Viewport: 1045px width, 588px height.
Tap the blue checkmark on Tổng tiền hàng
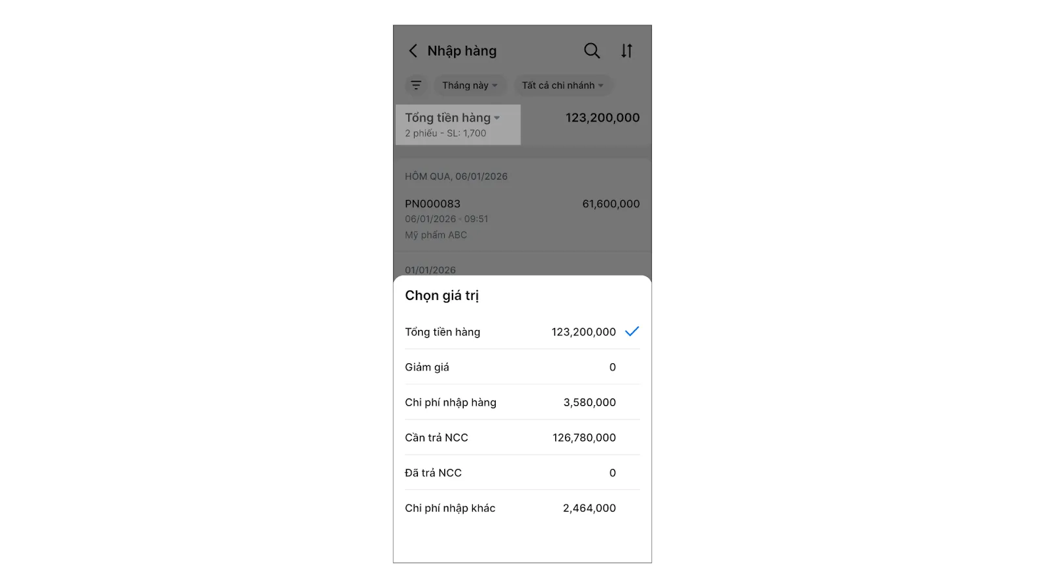pyautogui.click(x=632, y=332)
